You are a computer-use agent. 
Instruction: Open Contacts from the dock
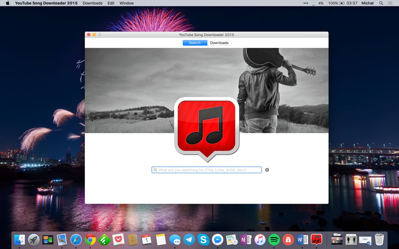coord(132,239)
